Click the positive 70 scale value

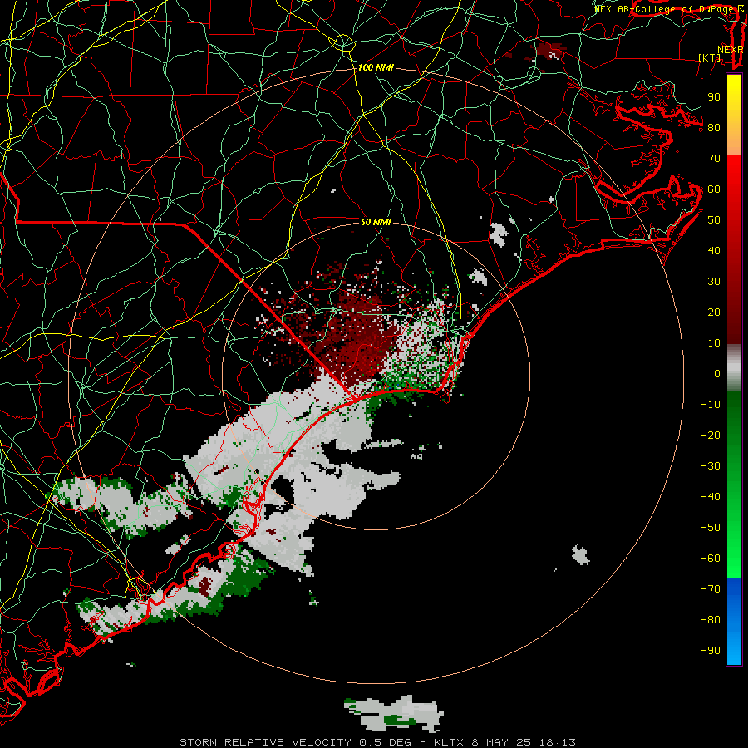click(714, 159)
